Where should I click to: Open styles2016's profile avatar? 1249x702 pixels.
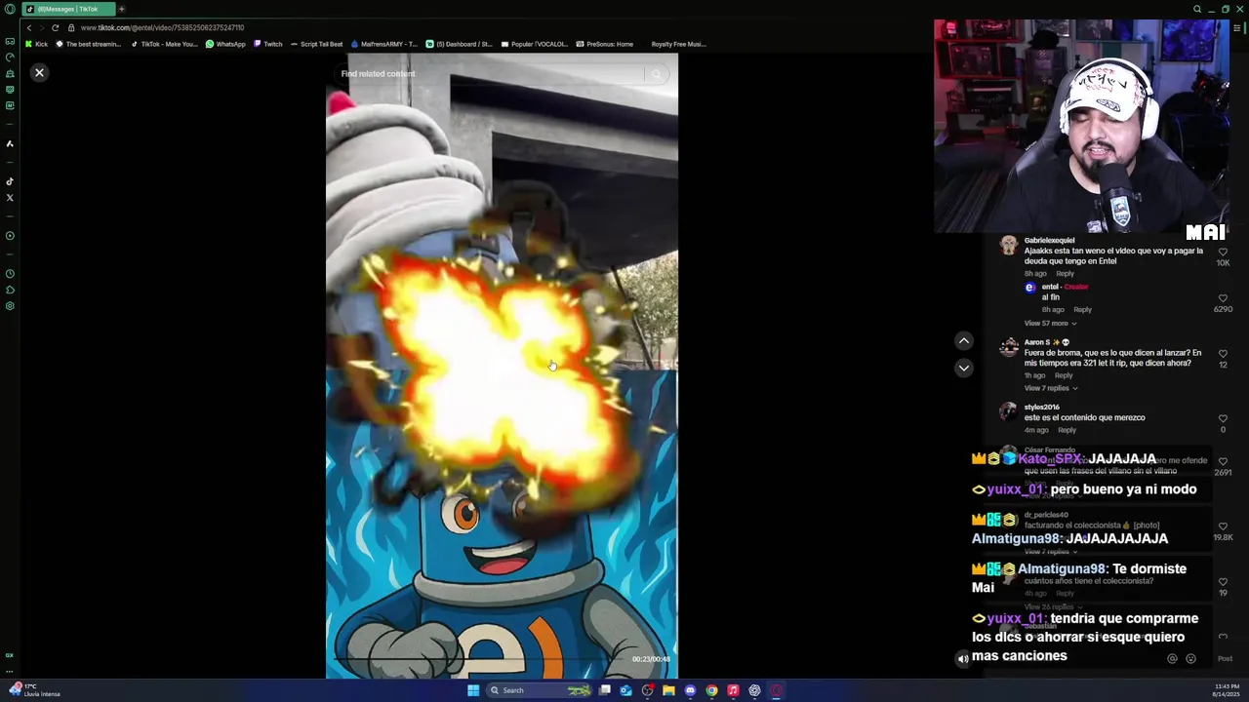pos(1009,410)
